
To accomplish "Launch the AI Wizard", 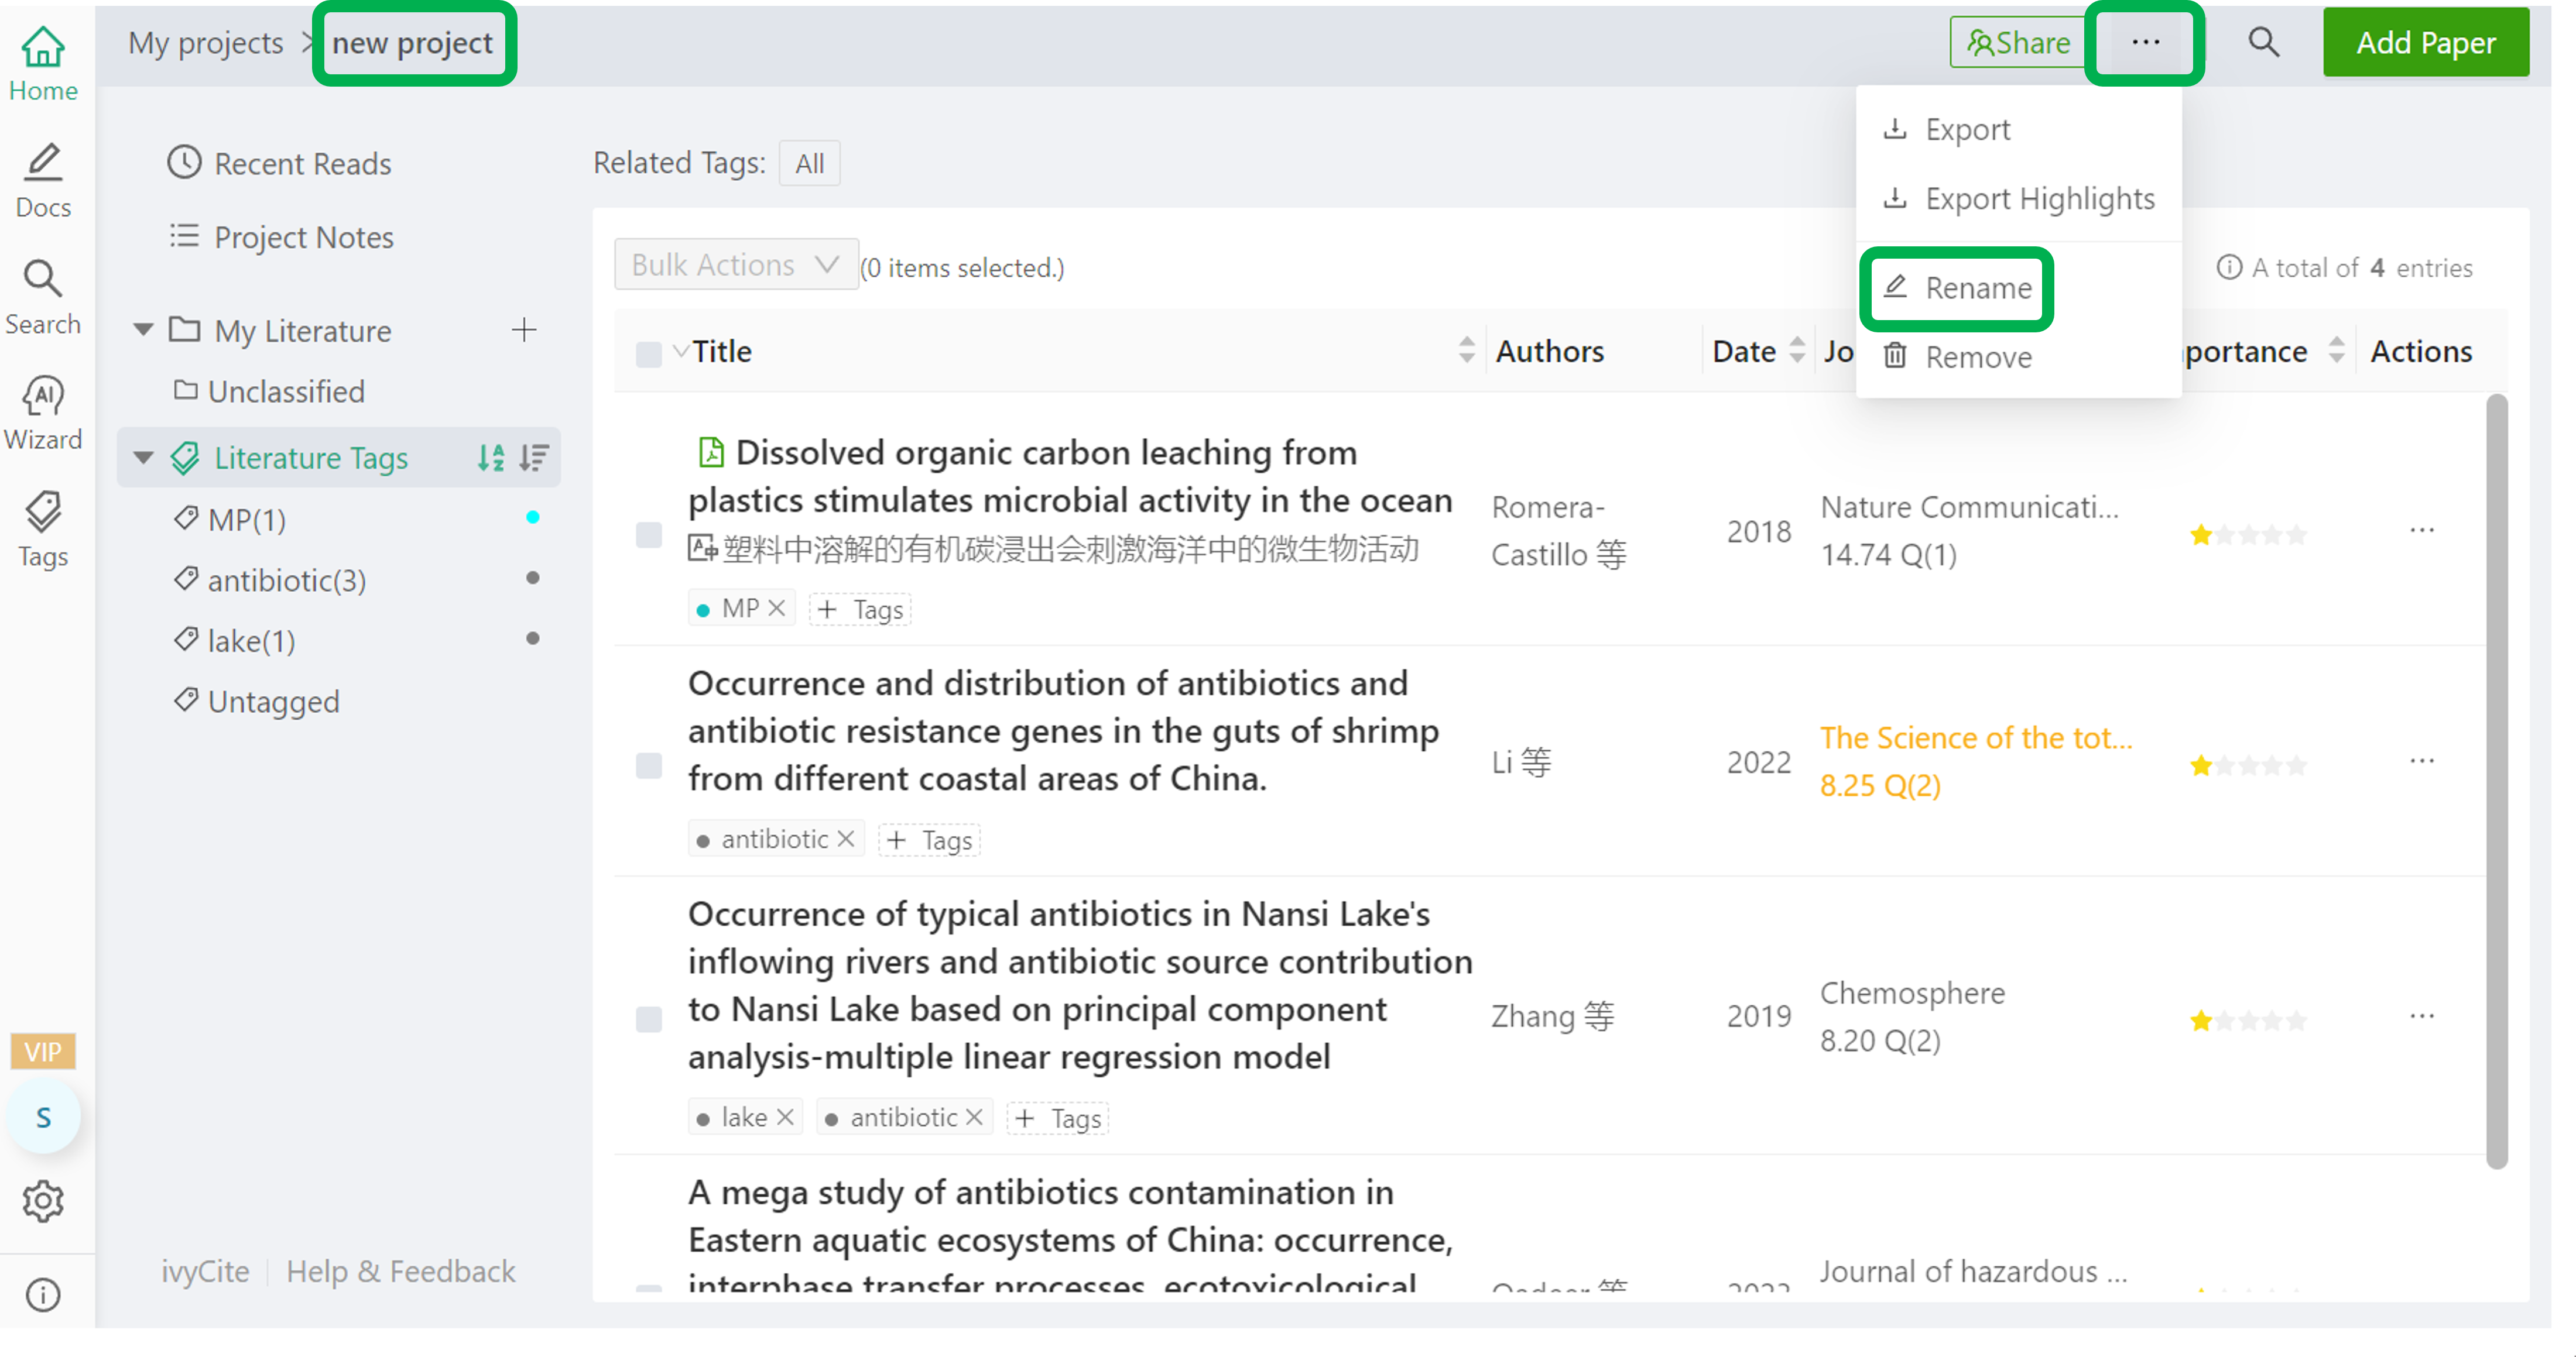I will click(x=43, y=414).
